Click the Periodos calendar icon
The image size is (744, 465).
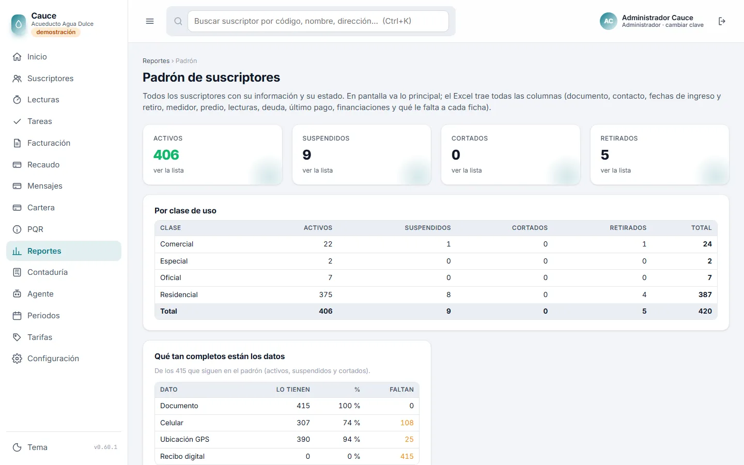[x=17, y=316]
